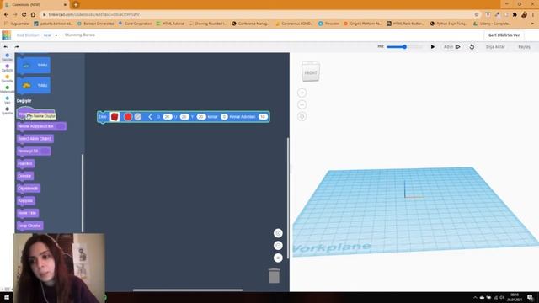This screenshot has width=539, height=303.
Task: Choose the Nesneyi Sil block
Action: (x=34, y=151)
